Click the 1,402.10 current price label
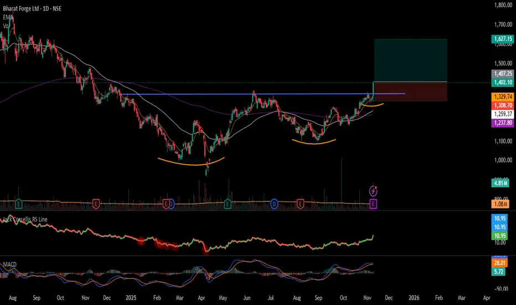 (502, 82)
